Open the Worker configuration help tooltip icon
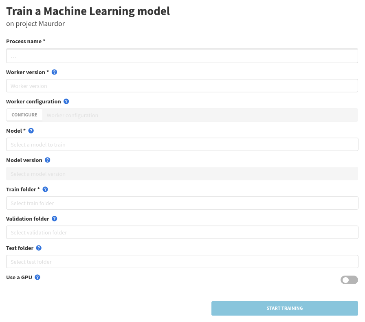The image size is (365, 322). coord(66,101)
